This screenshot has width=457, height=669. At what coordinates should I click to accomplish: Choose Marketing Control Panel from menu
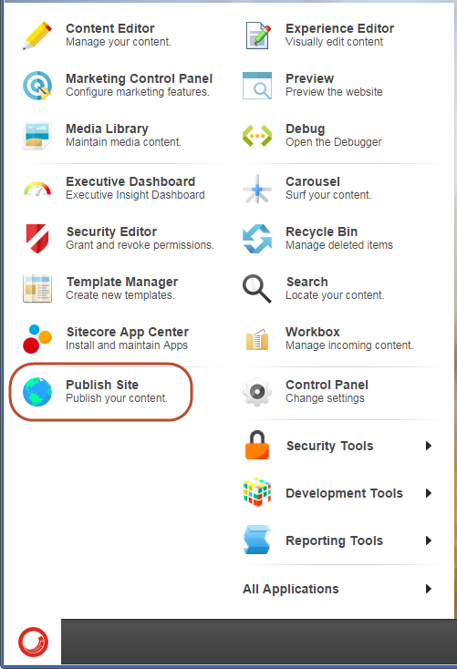tap(119, 86)
